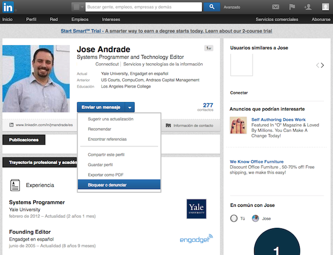Jump to the Publicaciones section
This screenshot has width=333, height=255.
24,140
